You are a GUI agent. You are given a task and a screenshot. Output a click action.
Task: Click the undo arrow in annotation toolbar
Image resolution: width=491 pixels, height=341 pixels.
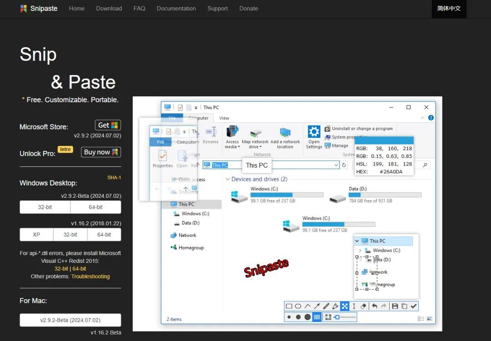(375, 306)
